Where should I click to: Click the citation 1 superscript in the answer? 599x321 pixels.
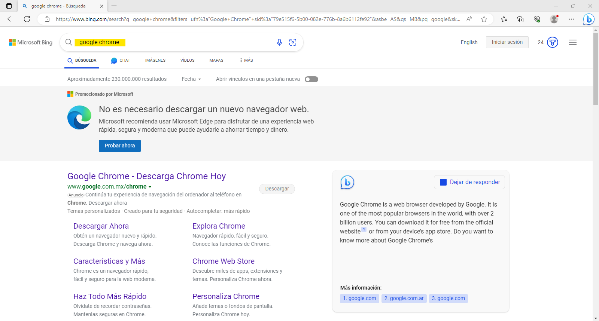pos(364,229)
